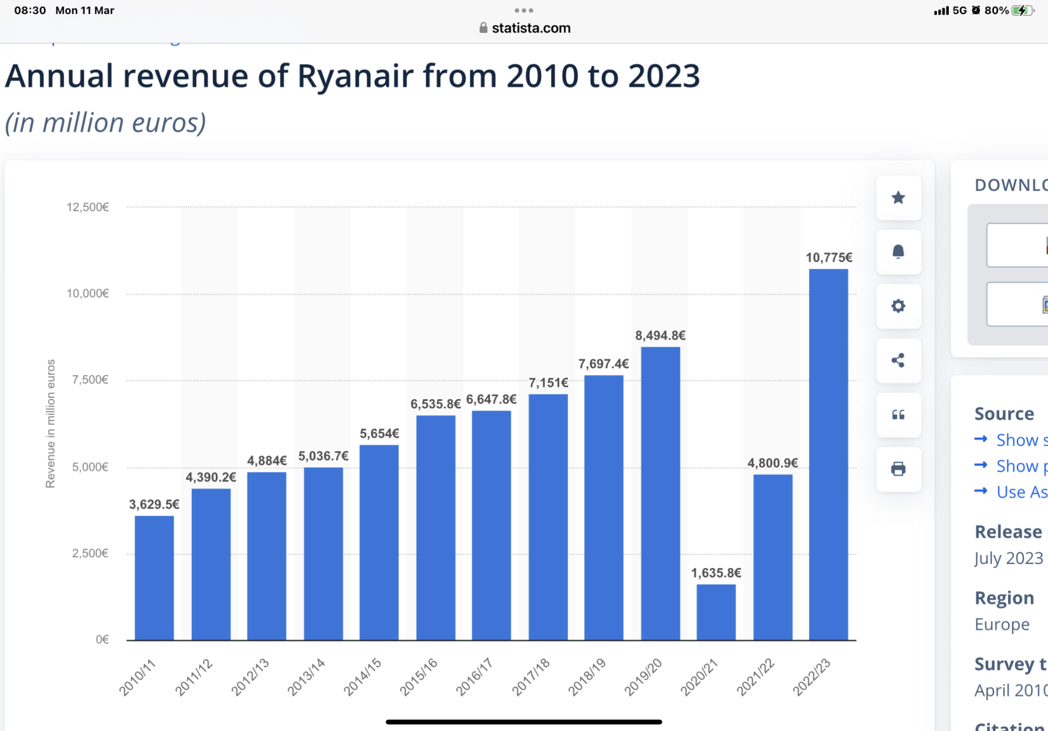Click the 2011/12 bar labeled 4,390.2€
This screenshot has height=731, width=1048.
click(x=211, y=564)
